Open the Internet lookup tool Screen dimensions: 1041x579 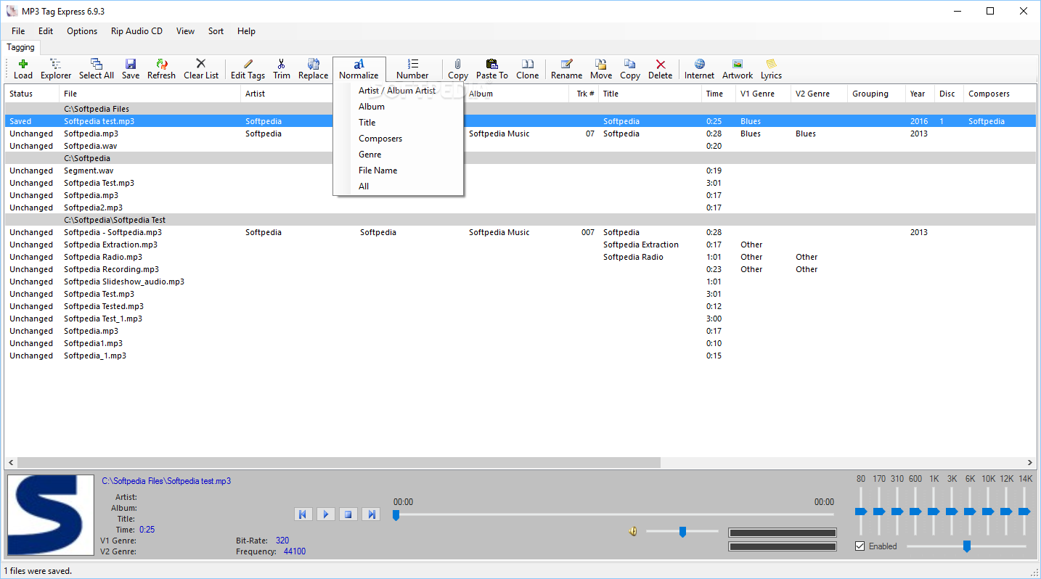(700, 69)
